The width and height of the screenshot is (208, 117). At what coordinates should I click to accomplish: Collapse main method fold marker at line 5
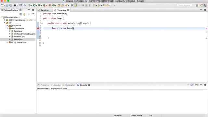pos(42,23)
